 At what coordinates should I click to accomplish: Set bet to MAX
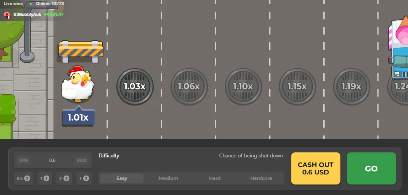(81, 160)
